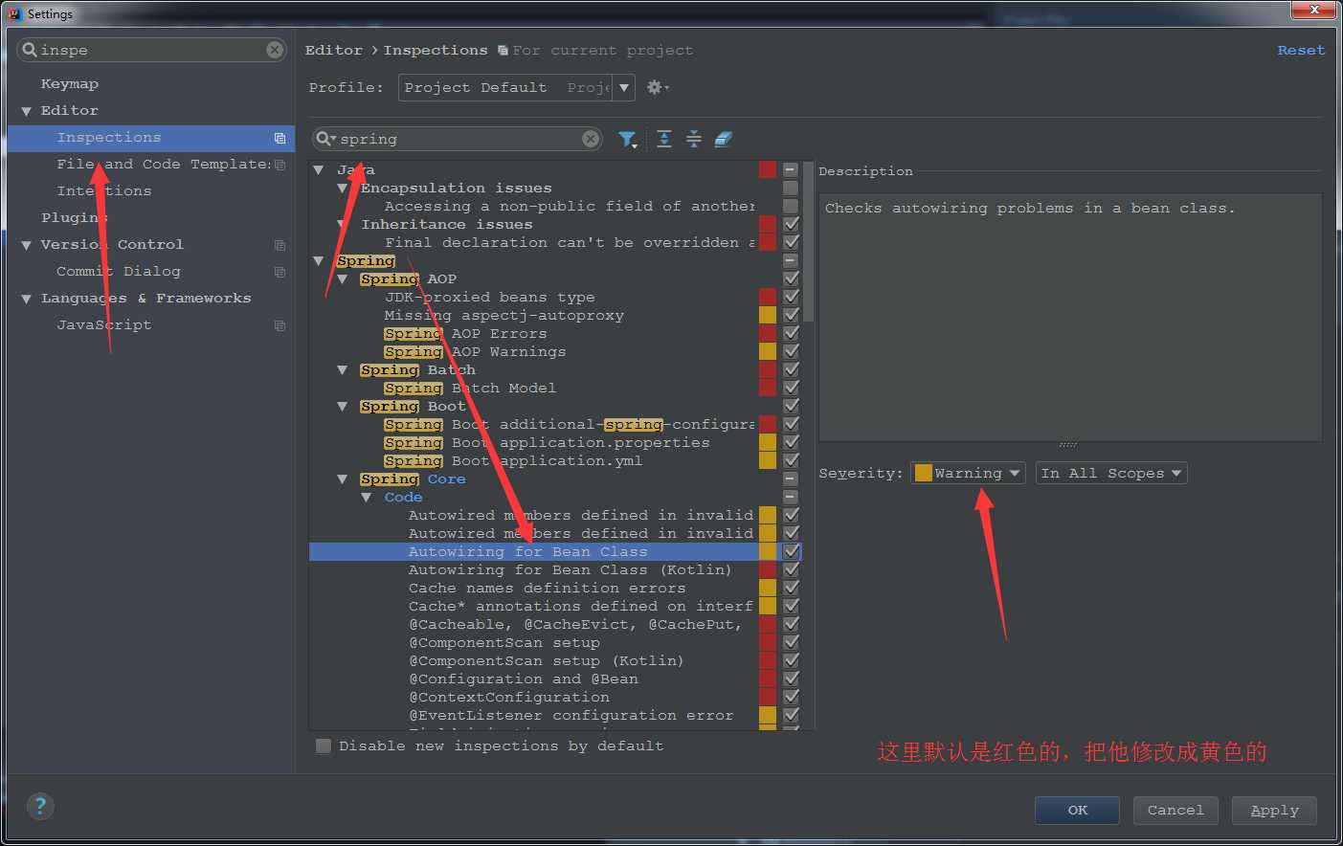Viewport: 1343px width, 846px height.
Task: Click red severity swatch of Spring Batch Model
Action: click(x=768, y=388)
